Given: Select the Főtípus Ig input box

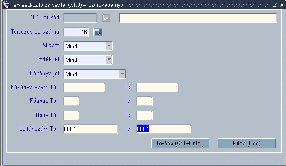Looking at the screenshot, I should point(144,101).
